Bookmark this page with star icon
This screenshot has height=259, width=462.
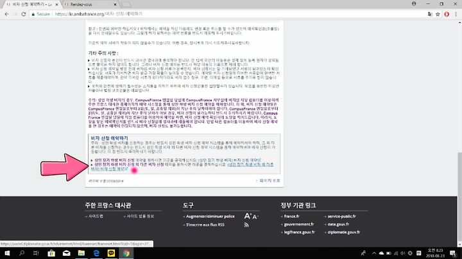pos(438,14)
